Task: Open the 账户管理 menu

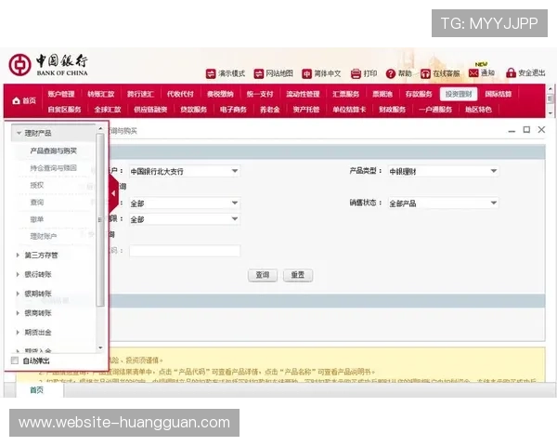Action: (x=61, y=94)
